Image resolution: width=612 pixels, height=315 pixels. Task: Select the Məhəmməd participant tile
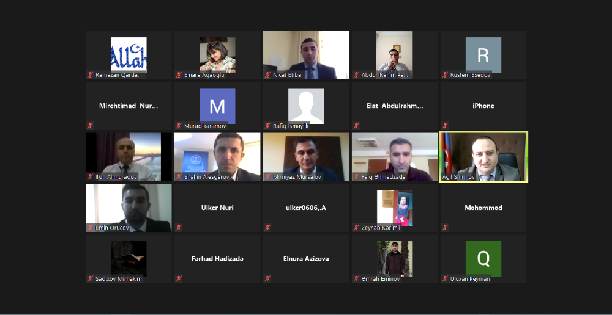(x=483, y=208)
